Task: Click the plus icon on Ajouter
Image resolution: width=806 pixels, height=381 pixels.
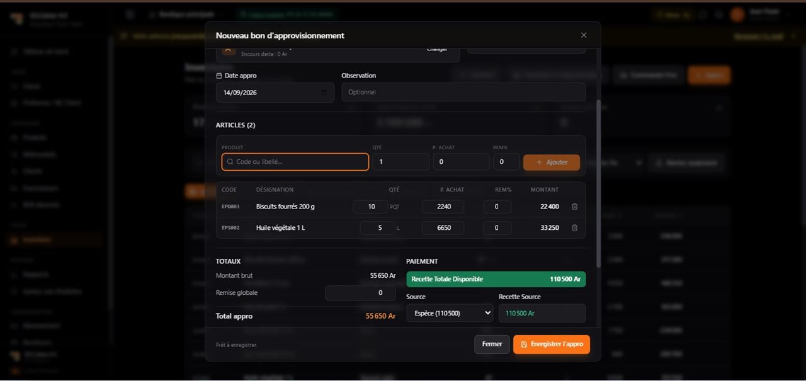Action: (539, 162)
